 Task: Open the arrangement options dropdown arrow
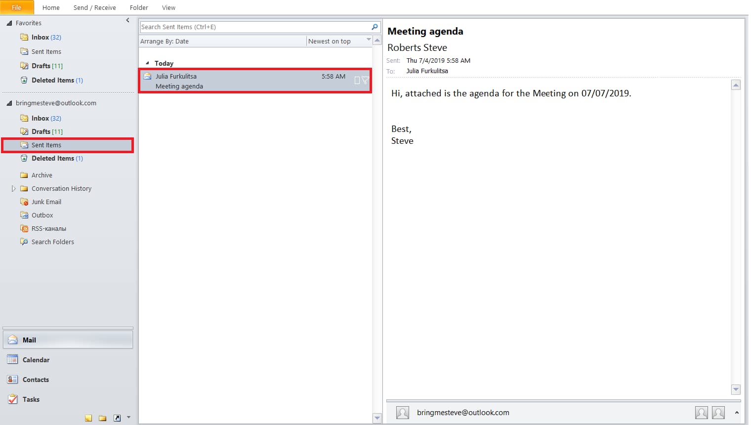(369, 40)
